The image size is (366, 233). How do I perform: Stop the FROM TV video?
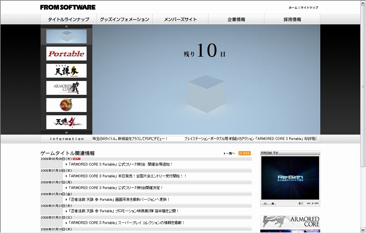[x=272, y=204]
